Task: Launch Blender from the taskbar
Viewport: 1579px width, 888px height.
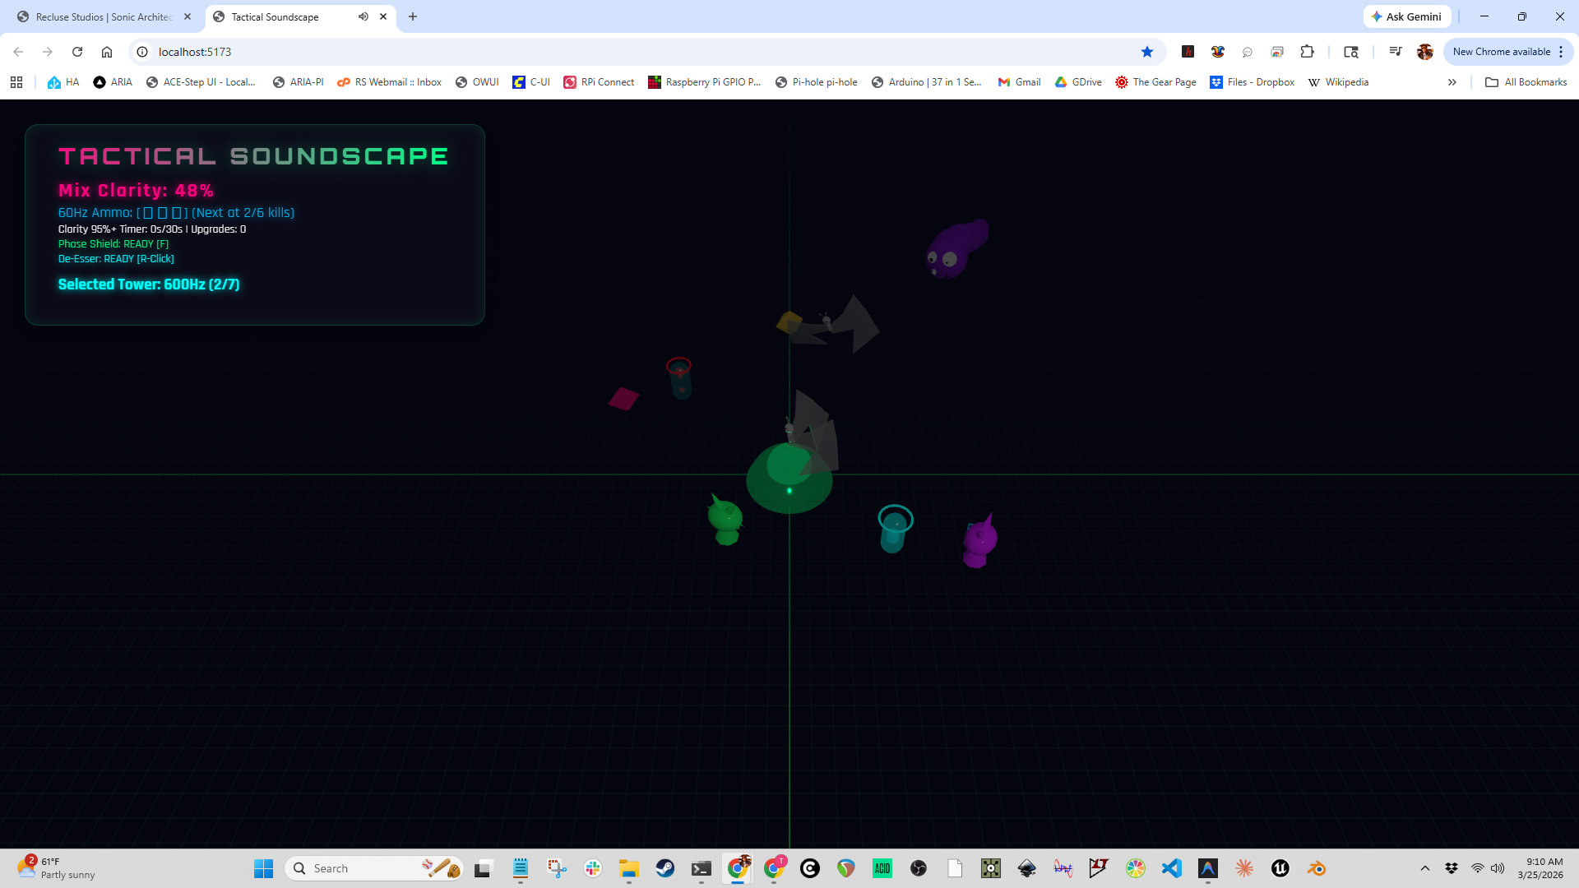Action: pos(1315,867)
